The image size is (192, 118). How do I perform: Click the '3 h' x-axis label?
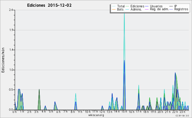(x=36, y=112)
